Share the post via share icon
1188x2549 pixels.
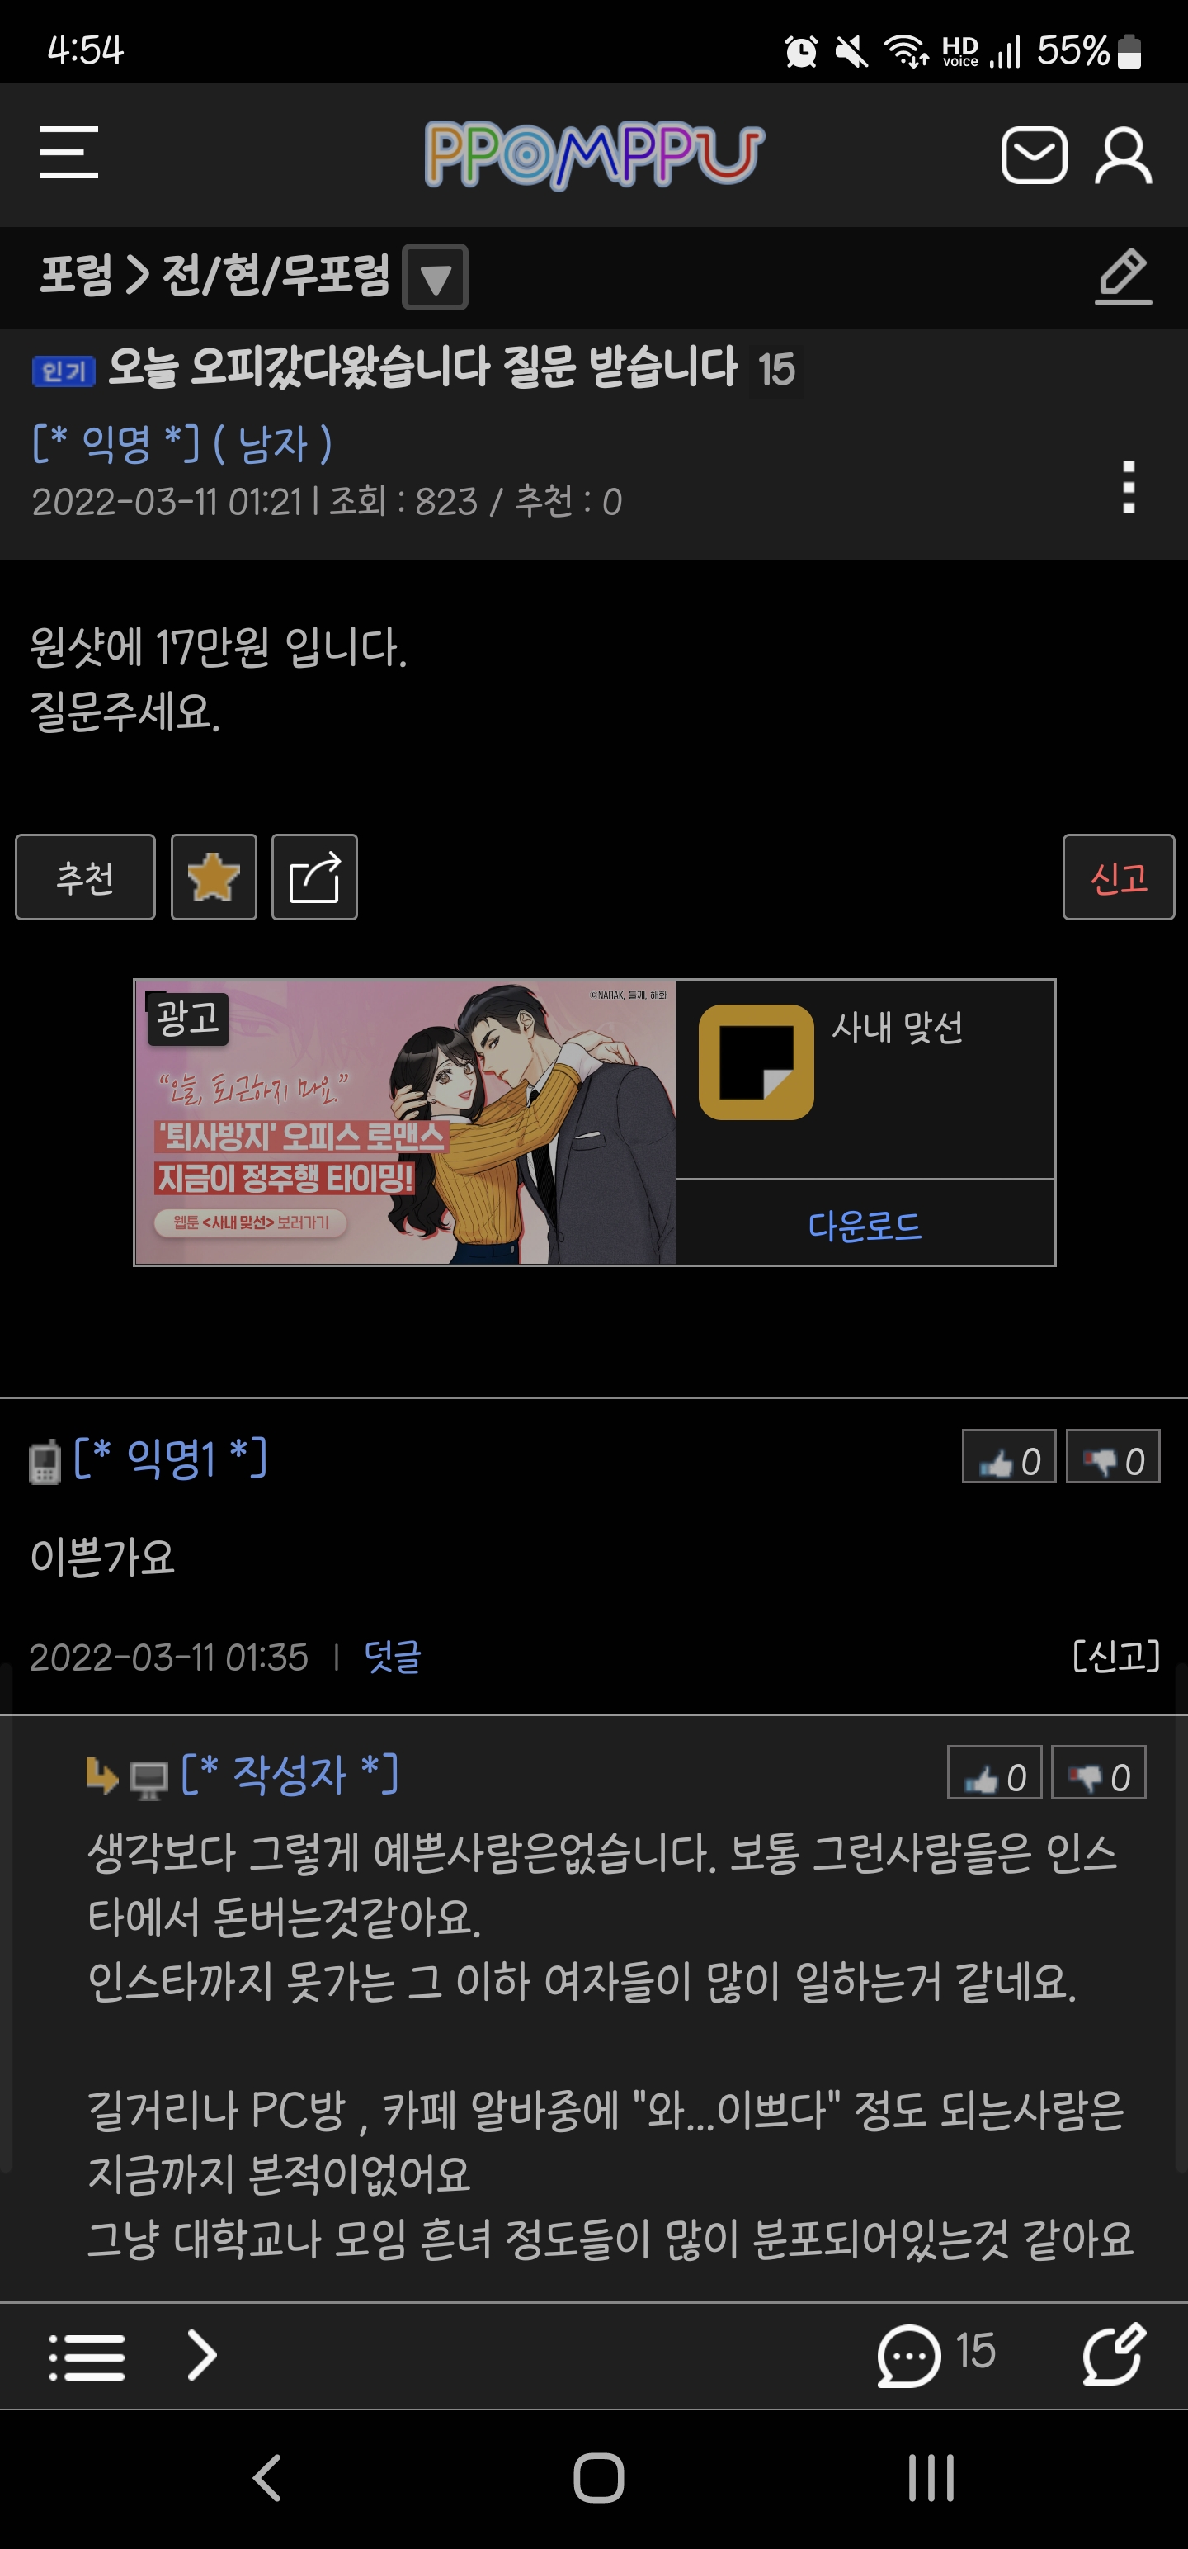pyautogui.click(x=314, y=877)
